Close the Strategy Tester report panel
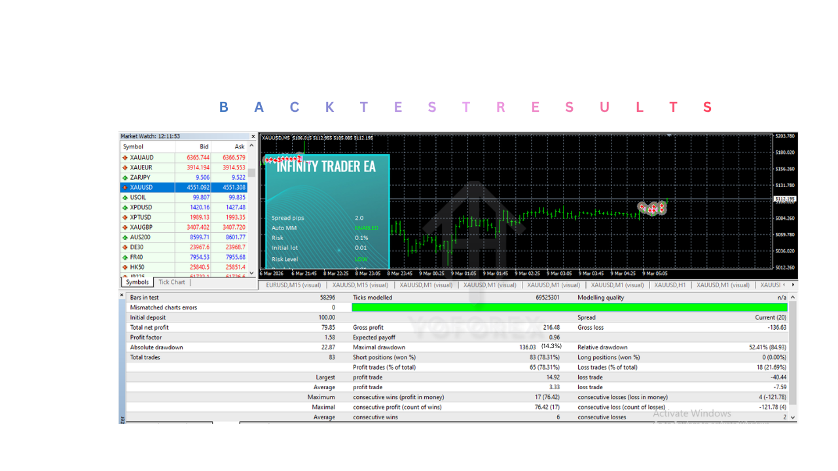This screenshot has height=471, width=838. point(122,296)
